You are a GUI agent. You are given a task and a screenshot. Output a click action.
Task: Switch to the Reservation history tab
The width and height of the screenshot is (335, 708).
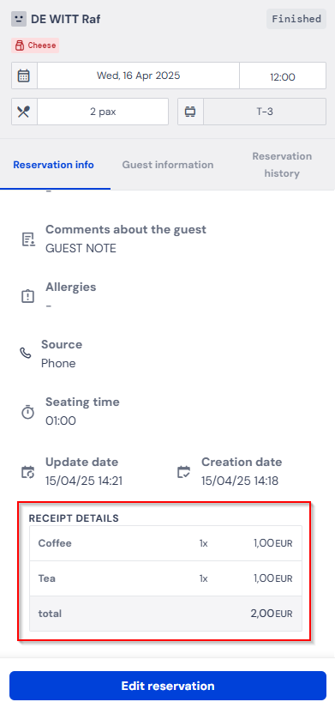(x=282, y=165)
